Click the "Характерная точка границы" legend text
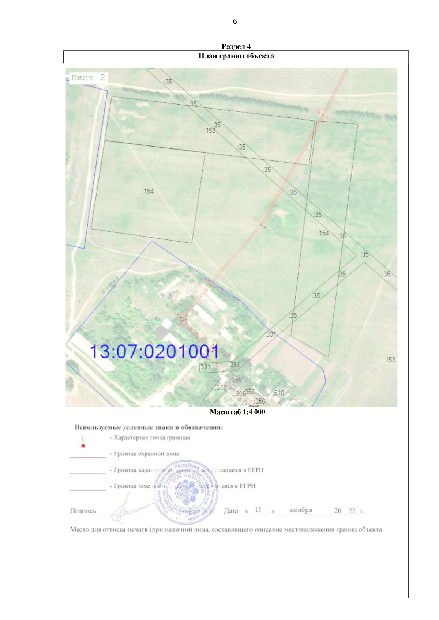The image size is (439, 620). (151, 438)
